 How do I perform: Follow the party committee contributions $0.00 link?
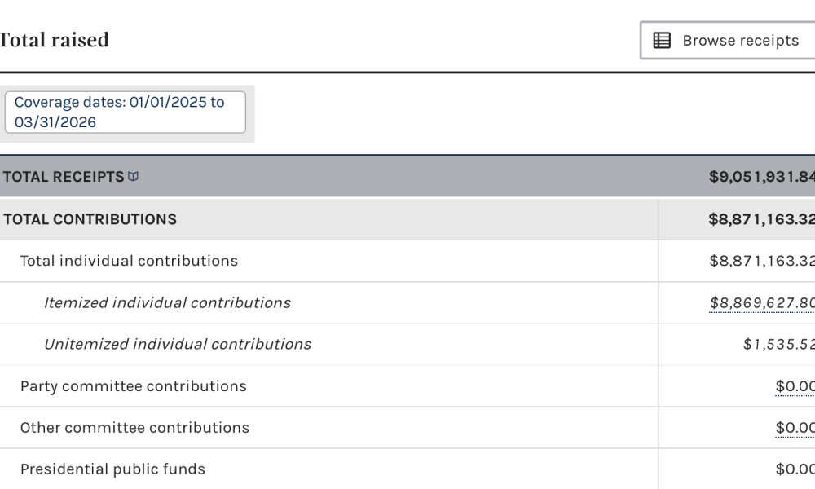(795, 386)
